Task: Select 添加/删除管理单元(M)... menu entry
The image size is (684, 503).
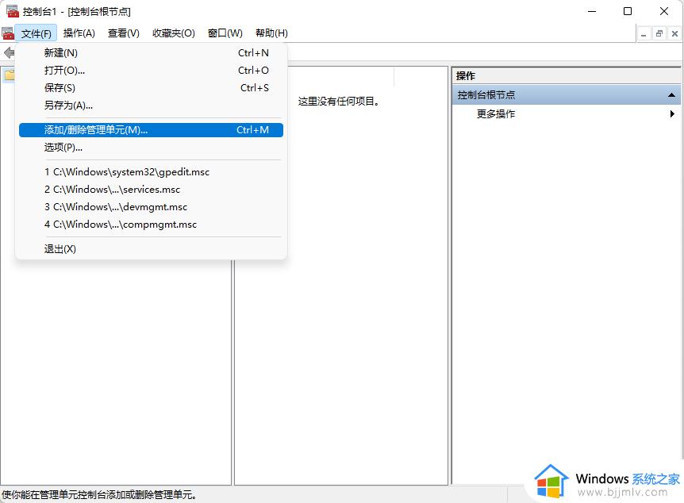Action: point(151,130)
